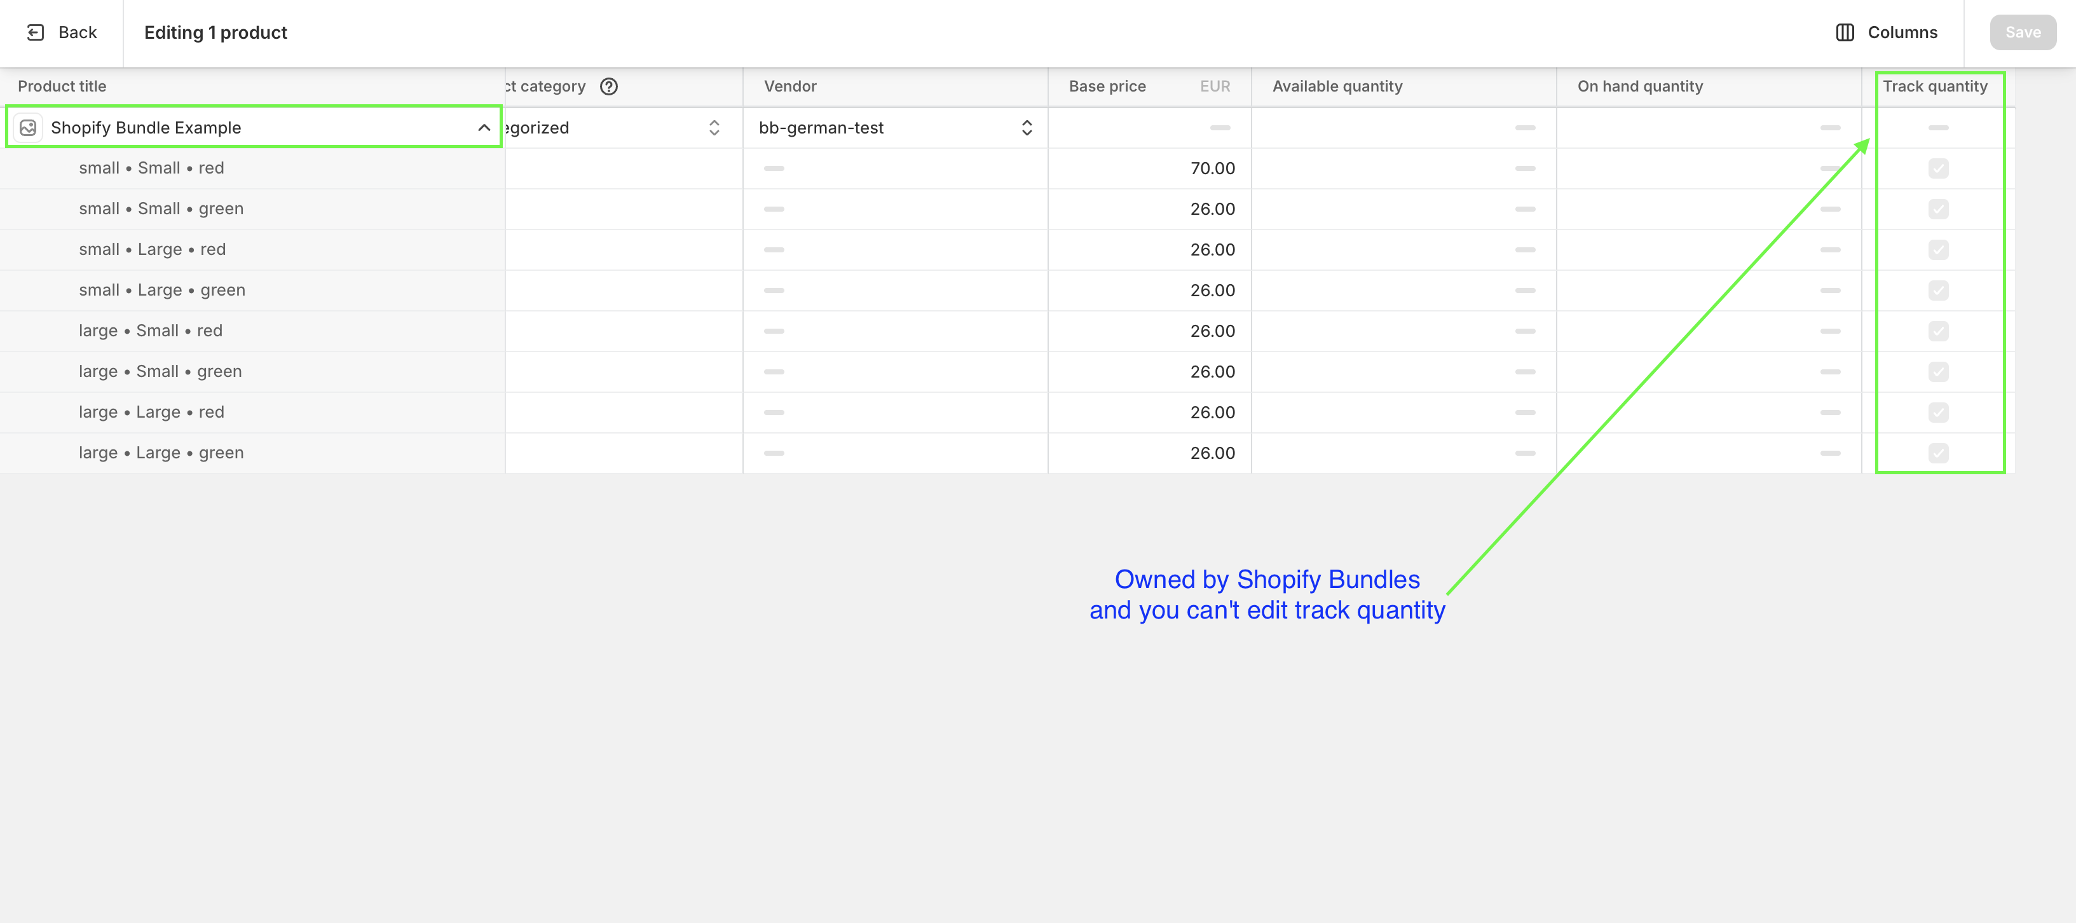
Task: Toggle track quantity for large Small green
Action: 1938,372
